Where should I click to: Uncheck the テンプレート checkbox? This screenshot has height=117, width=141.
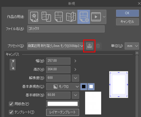11,112
